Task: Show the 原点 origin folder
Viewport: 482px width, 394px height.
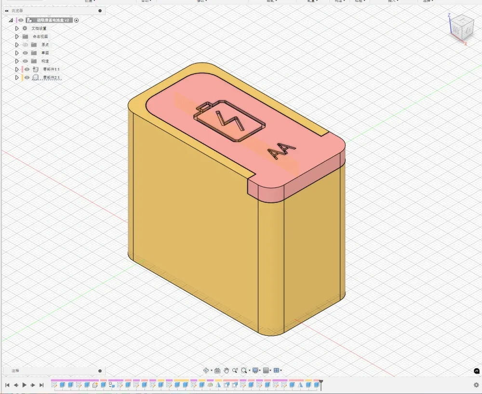Action: pos(26,45)
